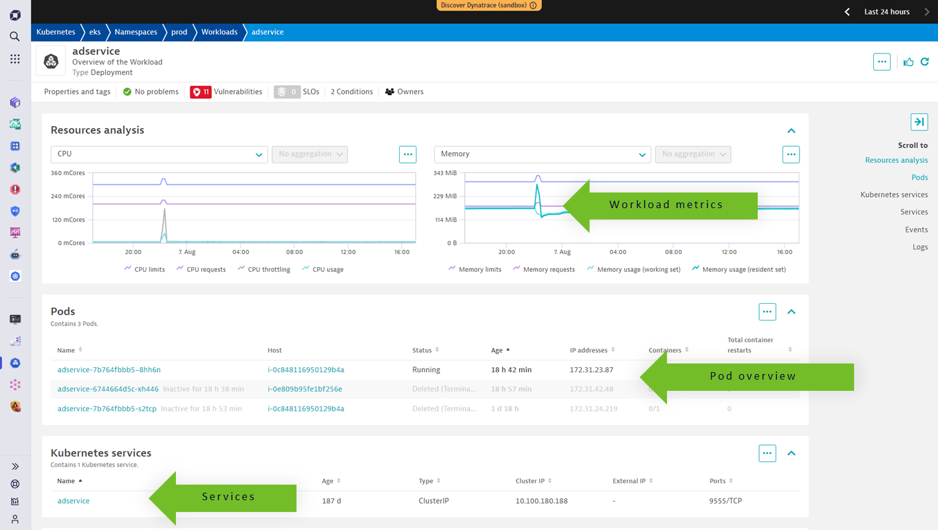Image resolution: width=938 pixels, height=530 pixels.
Task: Open Memory chart No aggregation dropdown
Action: point(693,154)
